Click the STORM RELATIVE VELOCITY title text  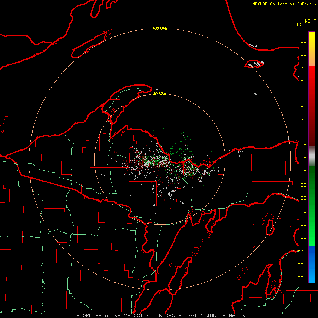(113, 316)
